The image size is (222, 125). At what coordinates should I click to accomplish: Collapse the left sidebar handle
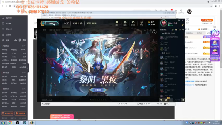pos(28,68)
